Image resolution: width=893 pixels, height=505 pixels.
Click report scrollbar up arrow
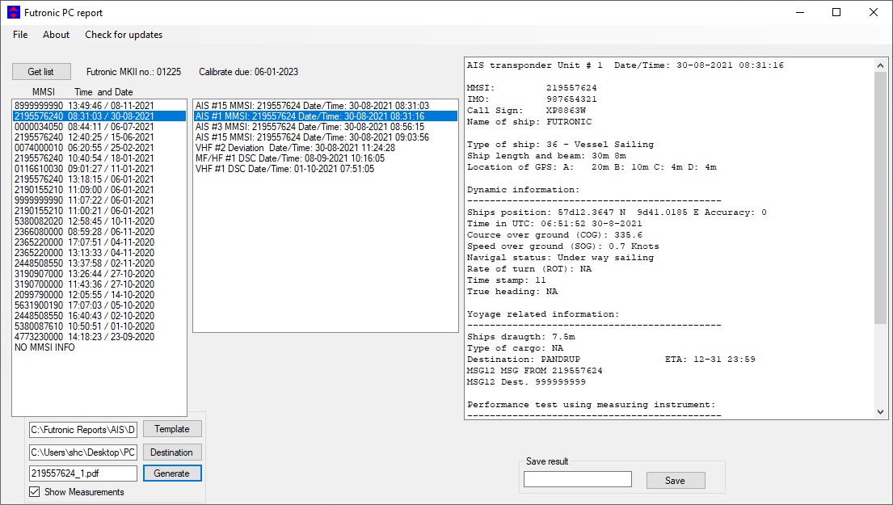click(880, 65)
